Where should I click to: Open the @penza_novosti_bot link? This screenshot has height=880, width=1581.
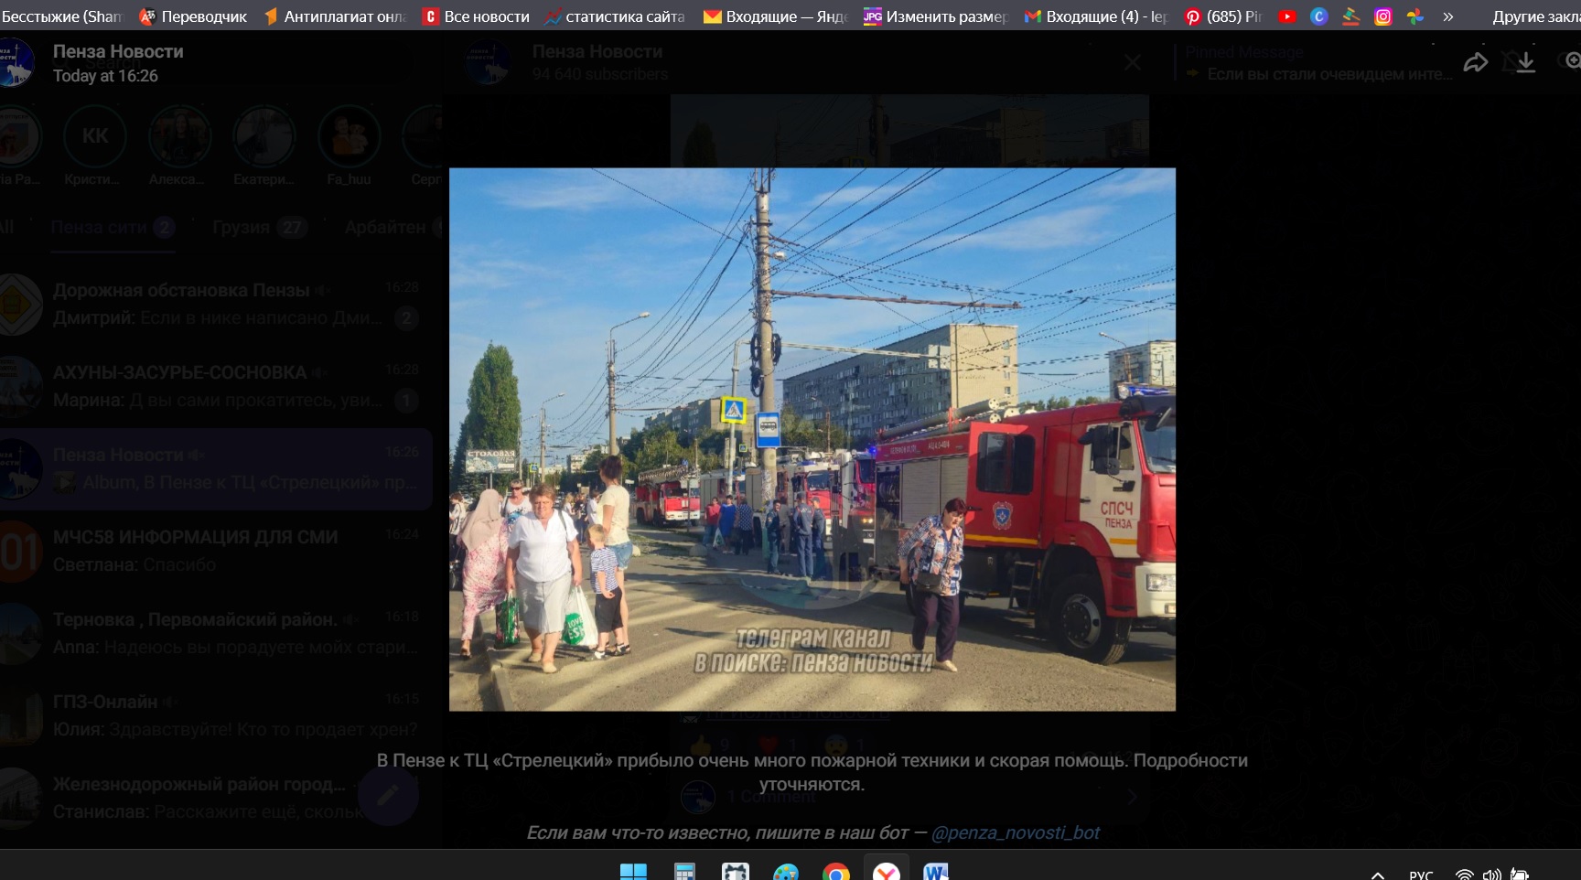tap(1017, 832)
